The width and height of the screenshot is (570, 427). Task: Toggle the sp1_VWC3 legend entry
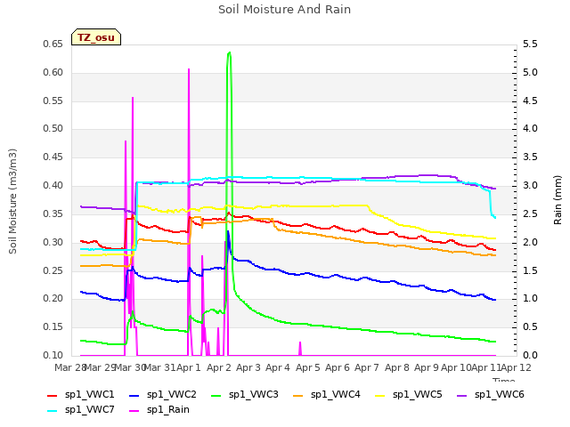pos(245,395)
